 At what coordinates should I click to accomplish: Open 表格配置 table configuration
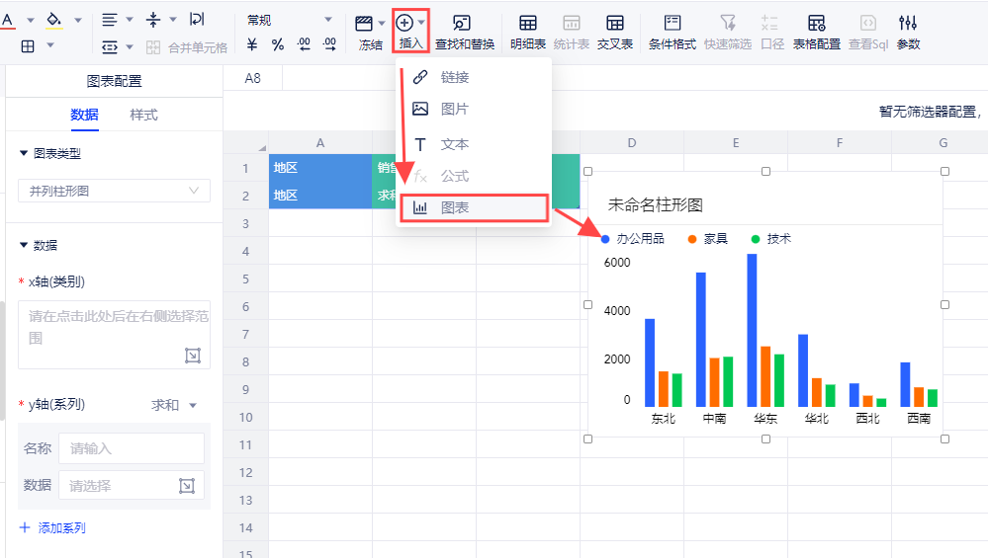tap(816, 32)
